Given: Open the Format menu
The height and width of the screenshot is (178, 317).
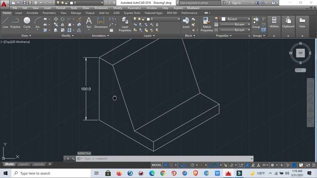Looking at the screenshot, I should 60,8.
